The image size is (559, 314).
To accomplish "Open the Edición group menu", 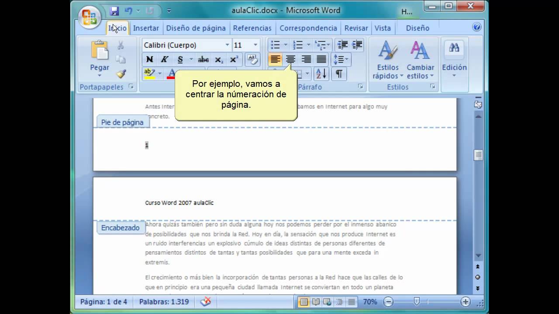I will (x=454, y=60).
